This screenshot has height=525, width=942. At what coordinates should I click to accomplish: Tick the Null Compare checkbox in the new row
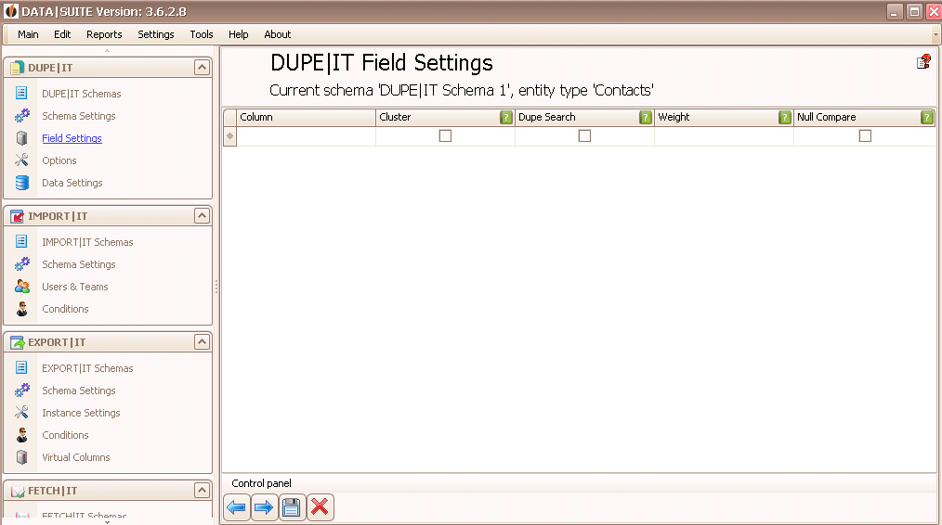point(865,136)
